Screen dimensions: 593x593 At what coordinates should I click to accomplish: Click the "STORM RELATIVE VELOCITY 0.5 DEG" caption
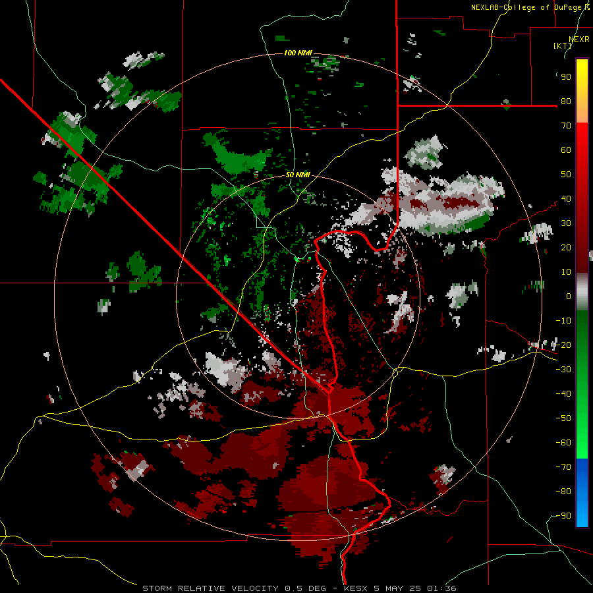(234, 588)
